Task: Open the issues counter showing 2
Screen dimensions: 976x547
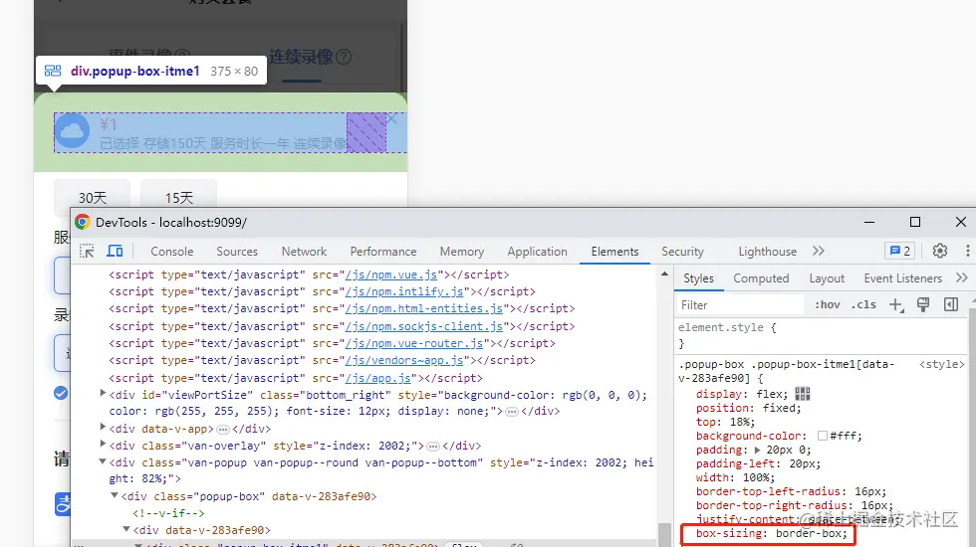Action: [x=900, y=251]
